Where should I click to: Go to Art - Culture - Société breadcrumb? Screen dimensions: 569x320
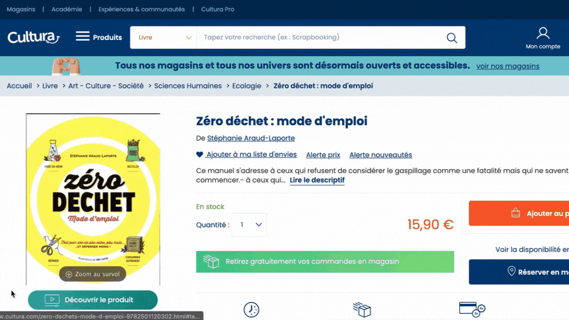106,86
